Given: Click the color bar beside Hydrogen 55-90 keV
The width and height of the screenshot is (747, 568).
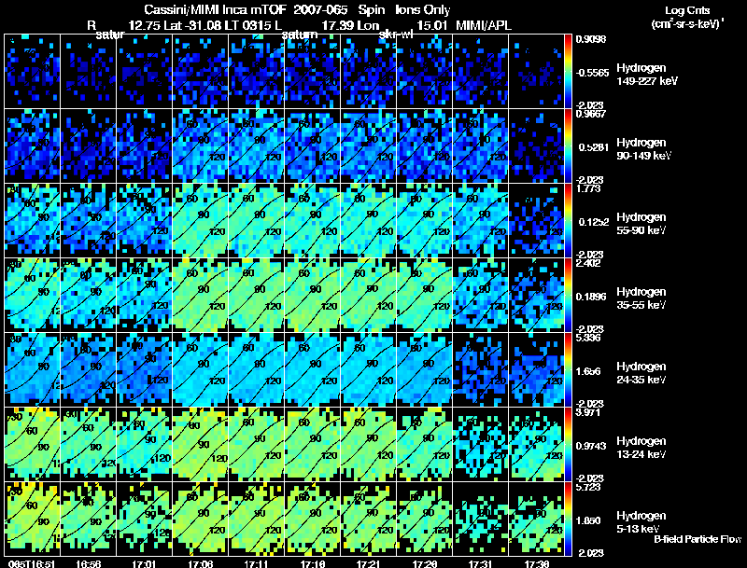Looking at the screenshot, I should pos(568,221).
